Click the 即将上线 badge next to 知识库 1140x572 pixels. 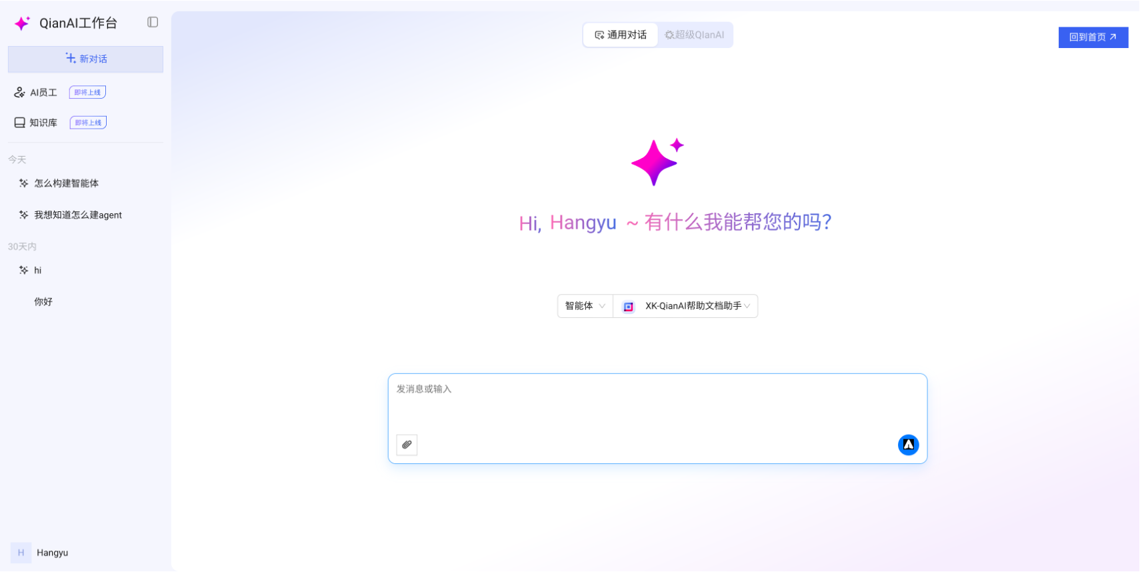(88, 123)
